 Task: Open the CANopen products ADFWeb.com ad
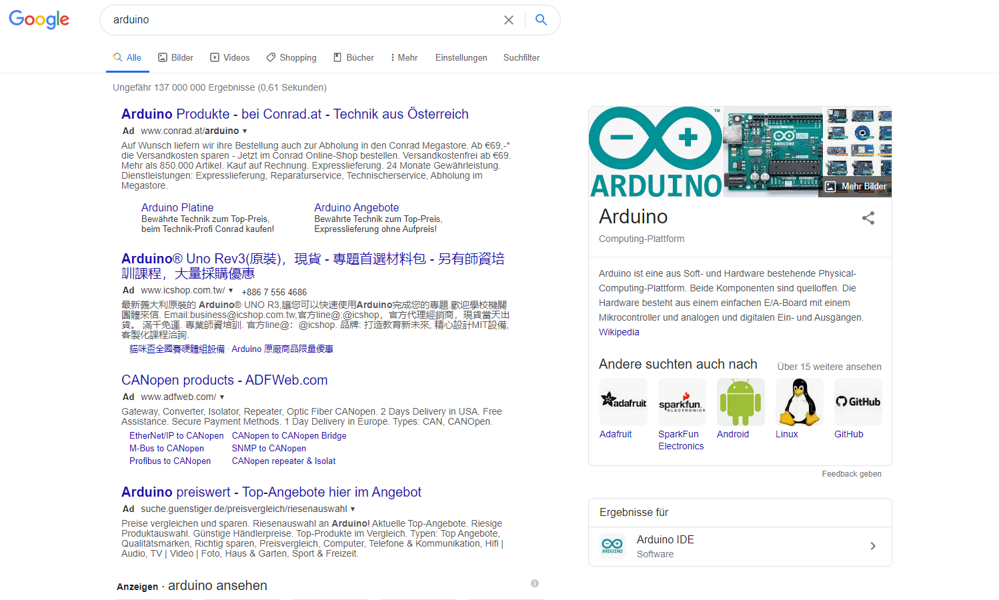(x=225, y=380)
